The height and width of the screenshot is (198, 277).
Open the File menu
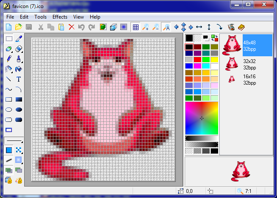point(10,17)
